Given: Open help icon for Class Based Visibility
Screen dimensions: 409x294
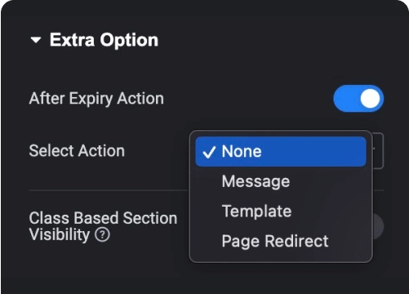Looking at the screenshot, I should coord(102,234).
